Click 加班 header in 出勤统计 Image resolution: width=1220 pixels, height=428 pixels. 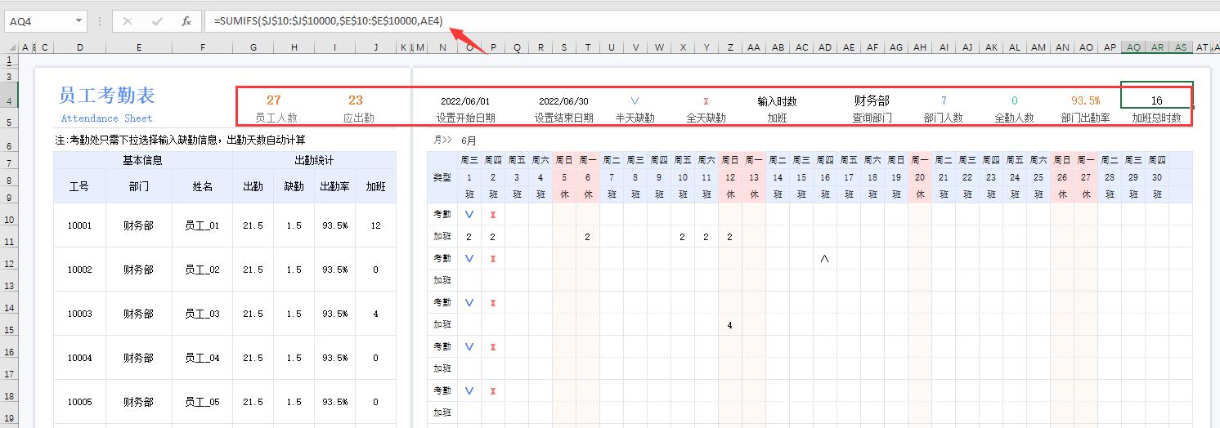[x=376, y=186]
